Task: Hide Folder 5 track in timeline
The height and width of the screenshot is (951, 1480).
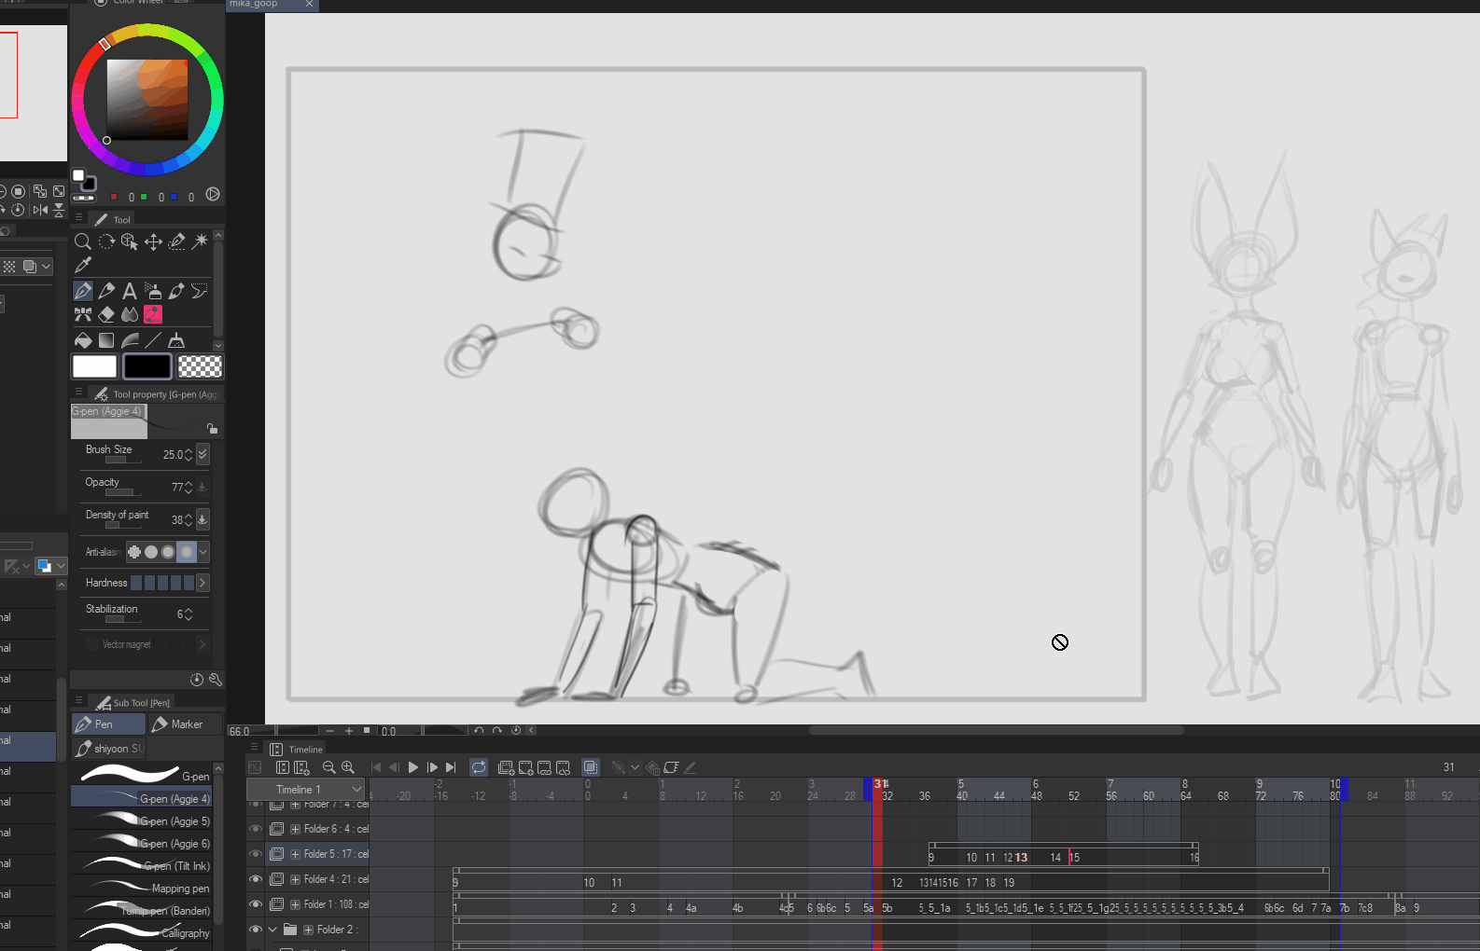Action: point(255,854)
